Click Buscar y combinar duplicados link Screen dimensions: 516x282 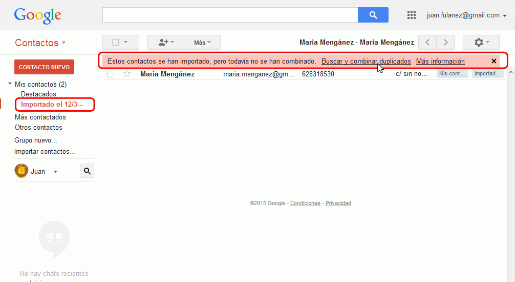click(x=366, y=62)
